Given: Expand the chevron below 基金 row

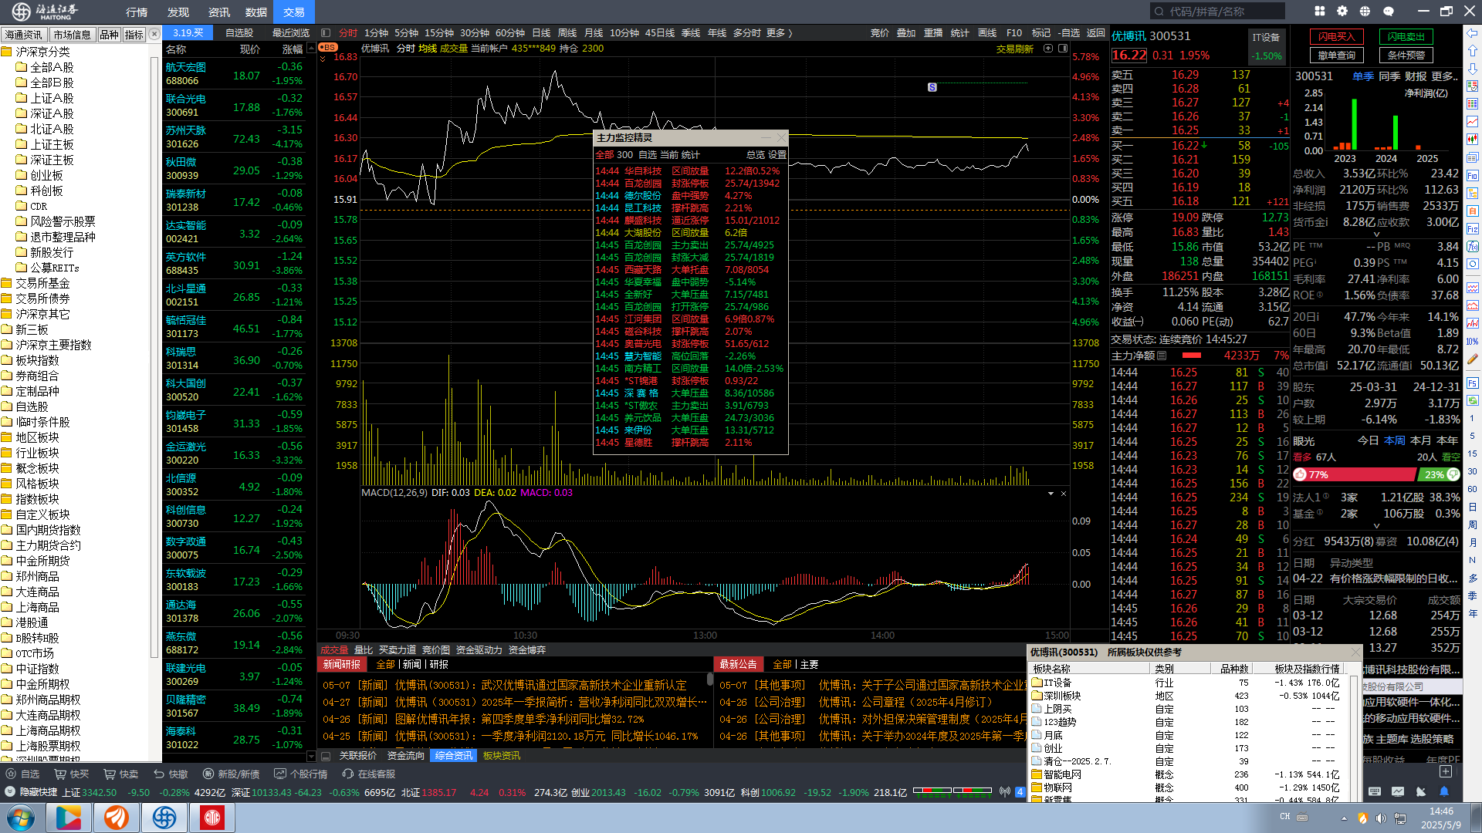Looking at the screenshot, I should [1376, 526].
